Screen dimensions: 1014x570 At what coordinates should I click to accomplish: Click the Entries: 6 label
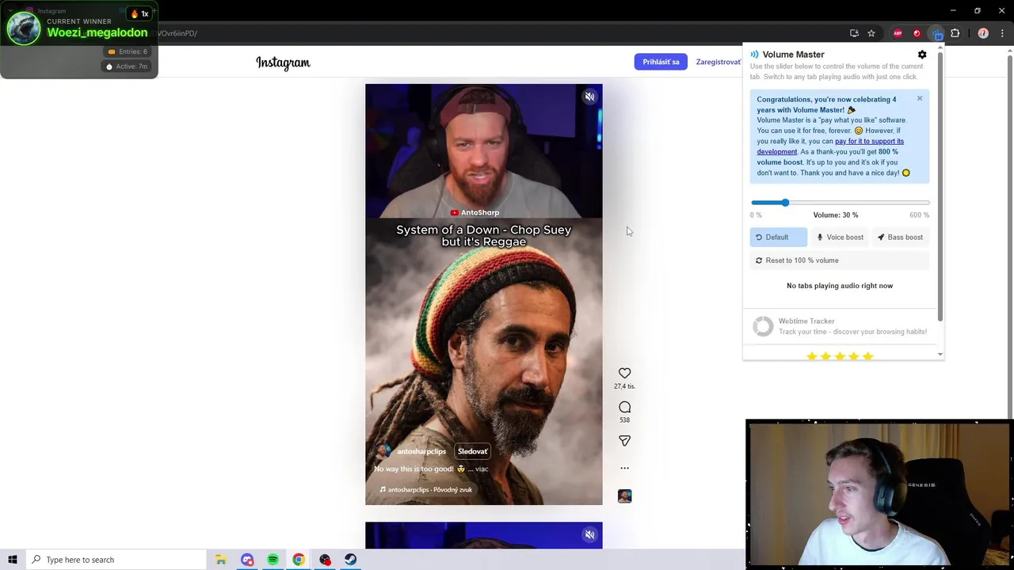(128, 51)
